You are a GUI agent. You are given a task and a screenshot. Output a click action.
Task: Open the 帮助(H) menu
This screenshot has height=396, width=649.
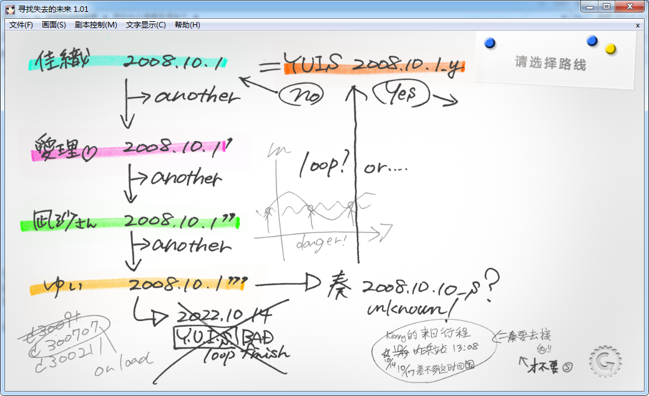point(187,25)
